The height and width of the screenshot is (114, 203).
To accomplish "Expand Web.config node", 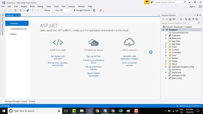I will tap(166, 78).
